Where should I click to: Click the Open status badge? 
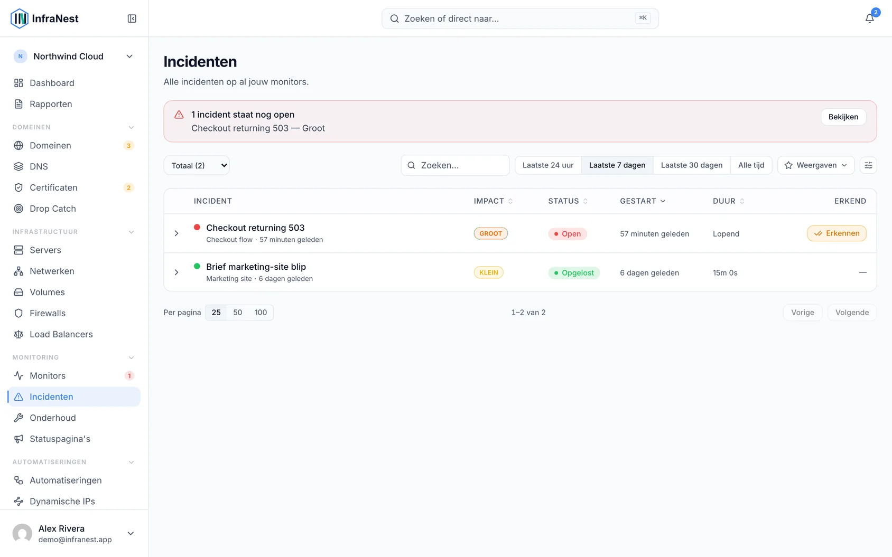tap(568, 234)
